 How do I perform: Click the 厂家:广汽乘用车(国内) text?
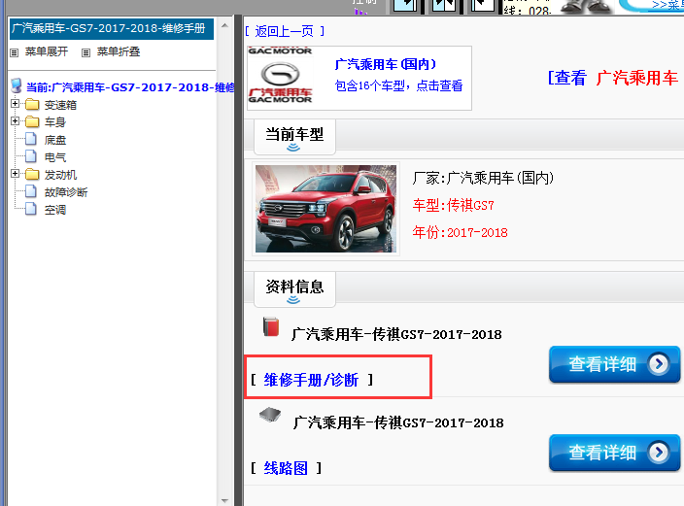pyautogui.click(x=483, y=178)
